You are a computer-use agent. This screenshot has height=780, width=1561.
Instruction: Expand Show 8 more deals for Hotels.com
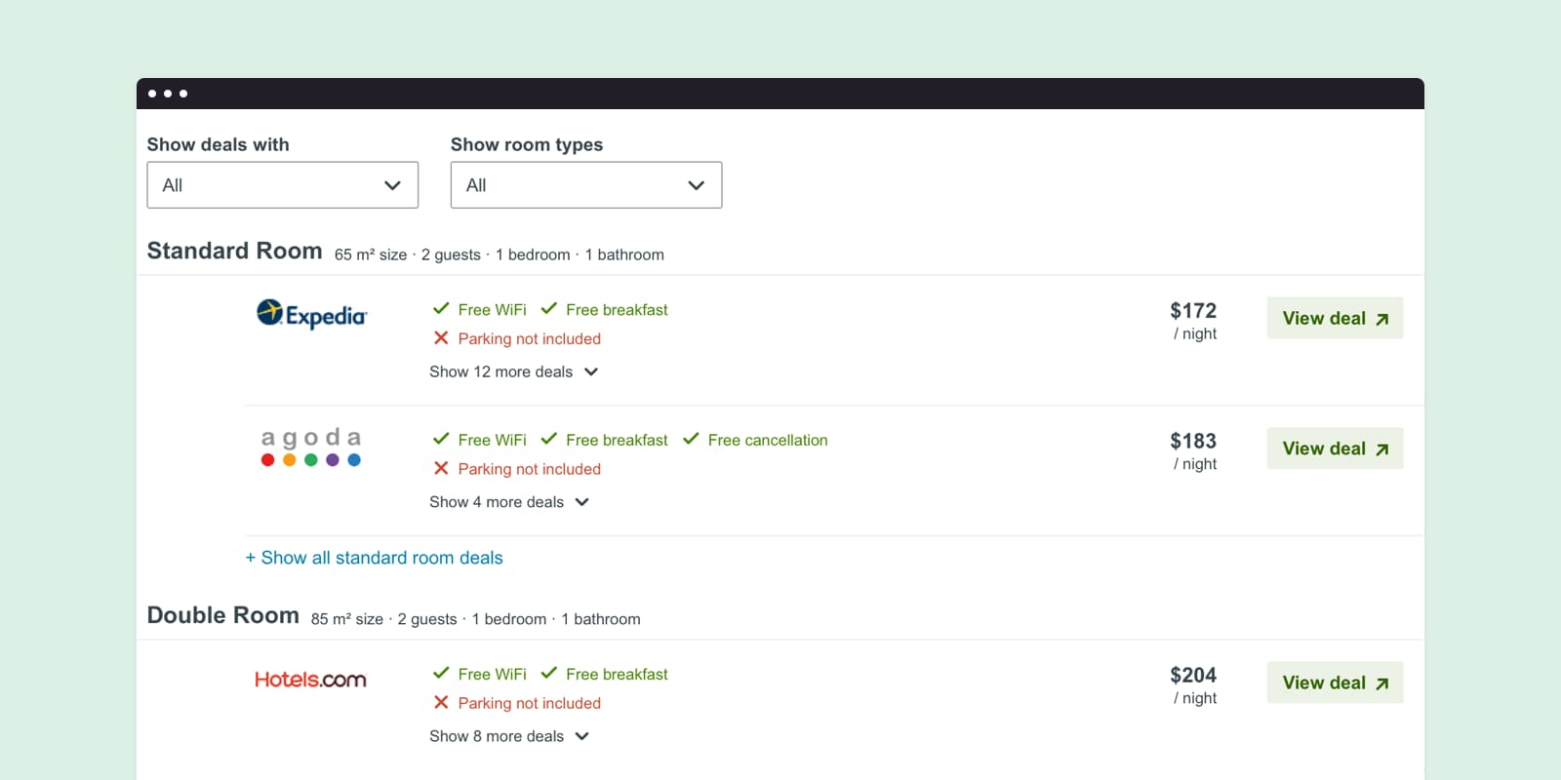click(509, 736)
